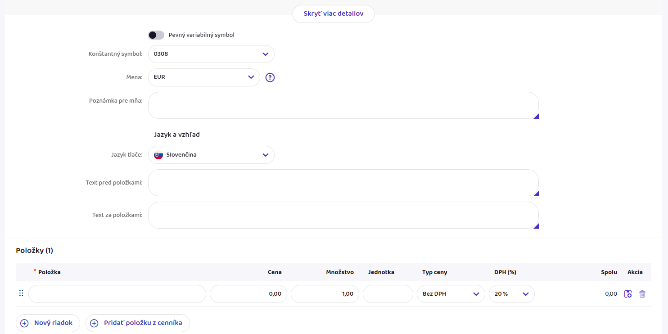Click into the Cena price field

[x=248, y=294]
